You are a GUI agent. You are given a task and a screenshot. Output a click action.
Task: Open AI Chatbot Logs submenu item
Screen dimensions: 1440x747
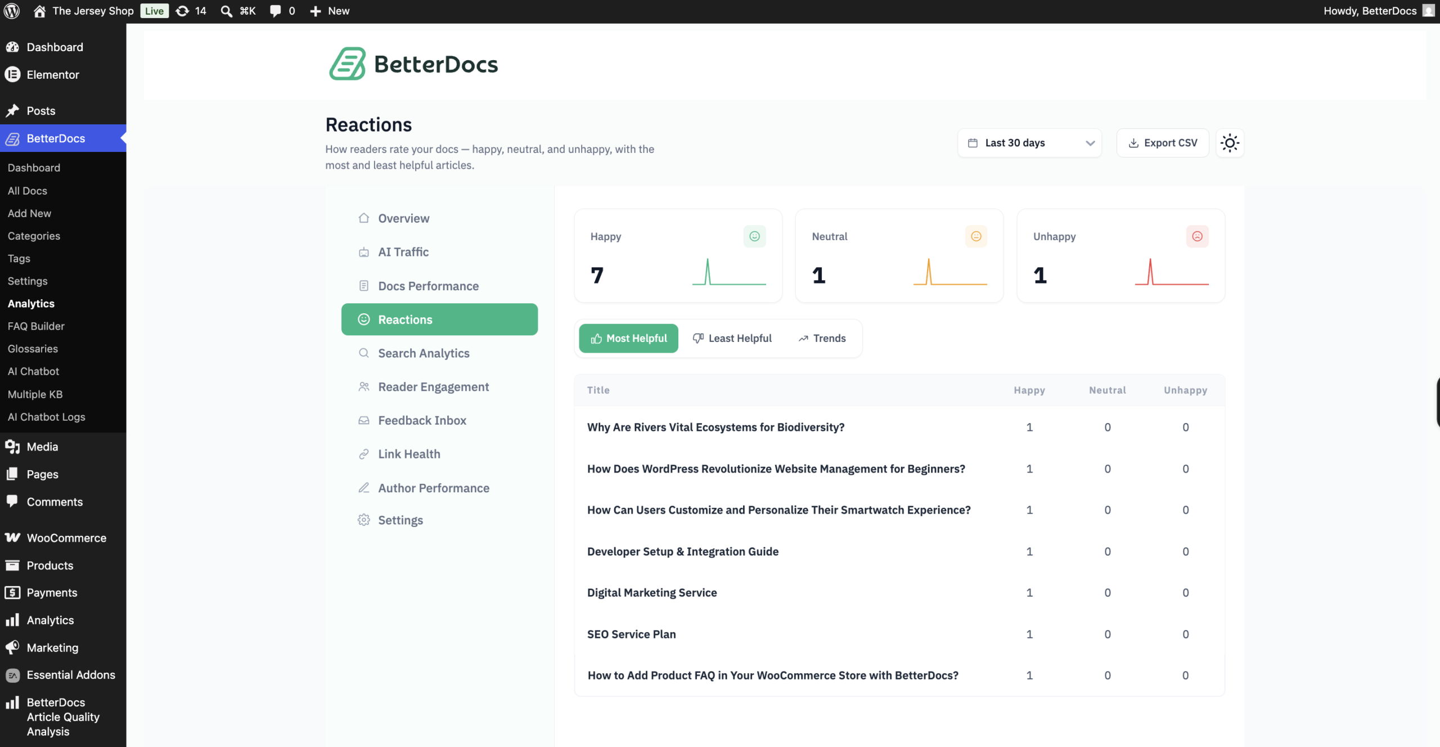point(47,417)
